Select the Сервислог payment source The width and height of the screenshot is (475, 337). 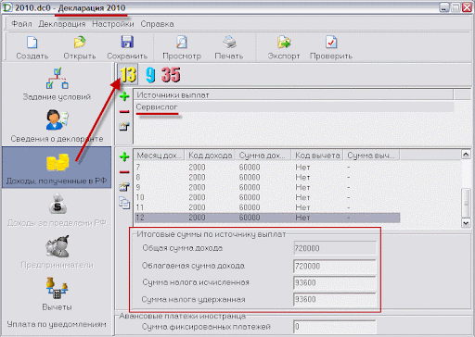(294, 107)
